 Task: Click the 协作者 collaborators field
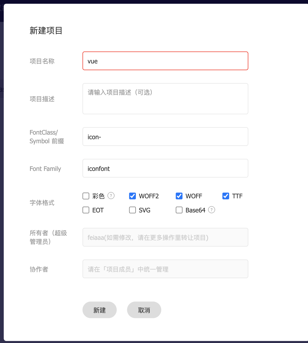165,269
